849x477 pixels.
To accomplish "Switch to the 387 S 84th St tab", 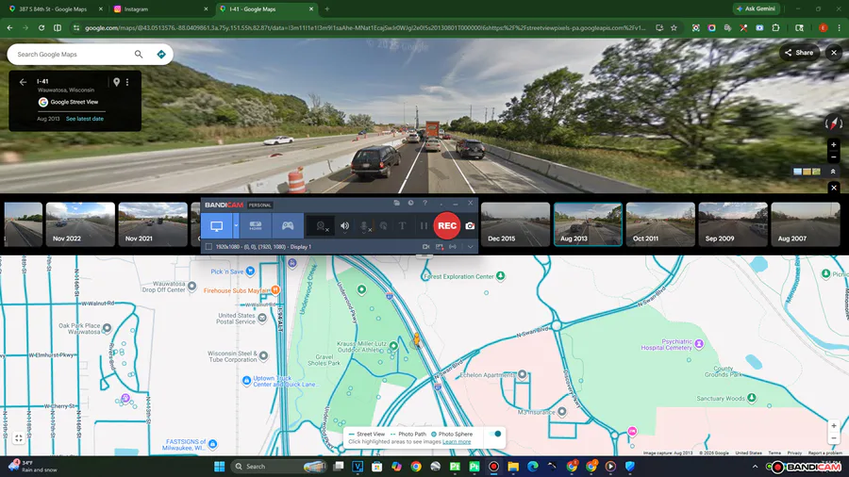I will click(53, 9).
